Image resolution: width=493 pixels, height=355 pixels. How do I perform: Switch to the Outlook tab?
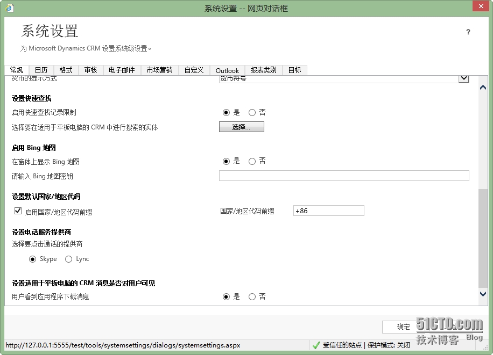[x=228, y=70]
